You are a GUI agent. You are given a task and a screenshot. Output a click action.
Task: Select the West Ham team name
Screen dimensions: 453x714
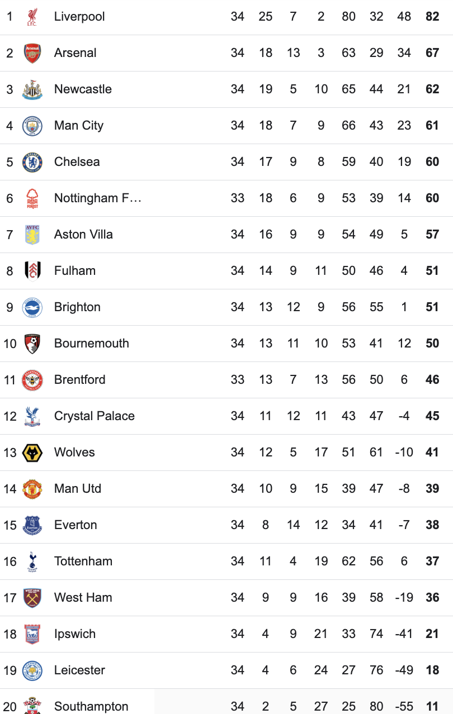tap(83, 598)
